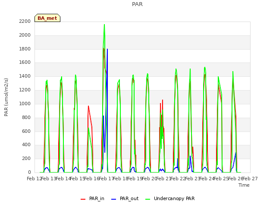Toggle the PAR_in legend entry
The image size is (276, 207).
tap(93, 198)
